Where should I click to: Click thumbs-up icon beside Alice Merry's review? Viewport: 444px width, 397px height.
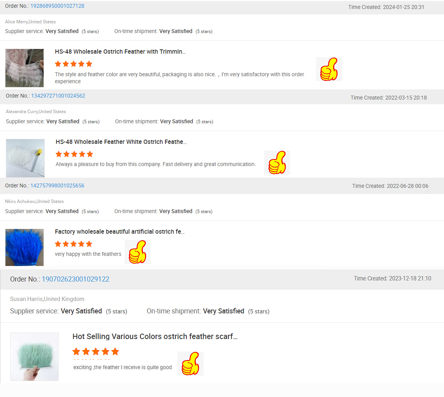pyautogui.click(x=329, y=69)
